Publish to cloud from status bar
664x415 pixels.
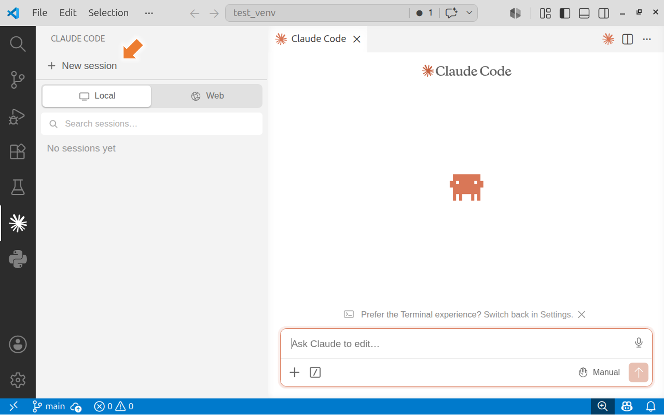(x=76, y=406)
